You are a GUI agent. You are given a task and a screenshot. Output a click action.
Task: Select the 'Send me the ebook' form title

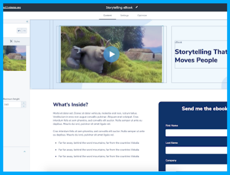[204, 109]
